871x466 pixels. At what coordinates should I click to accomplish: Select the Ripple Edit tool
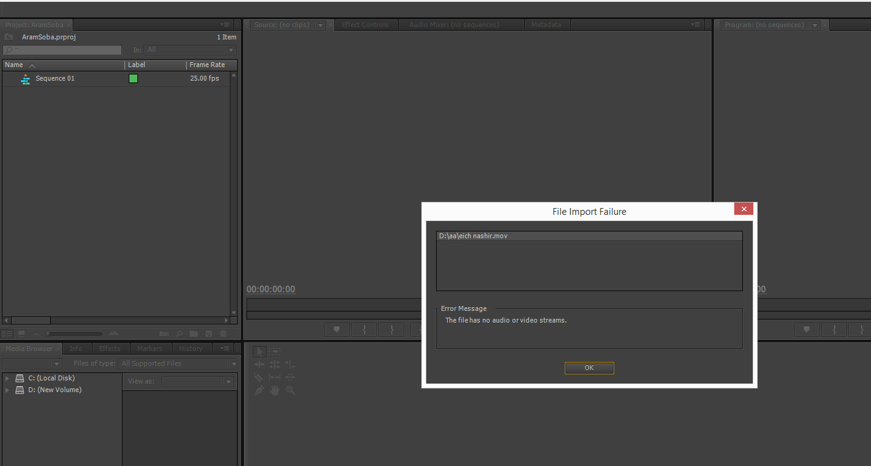tap(259, 364)
